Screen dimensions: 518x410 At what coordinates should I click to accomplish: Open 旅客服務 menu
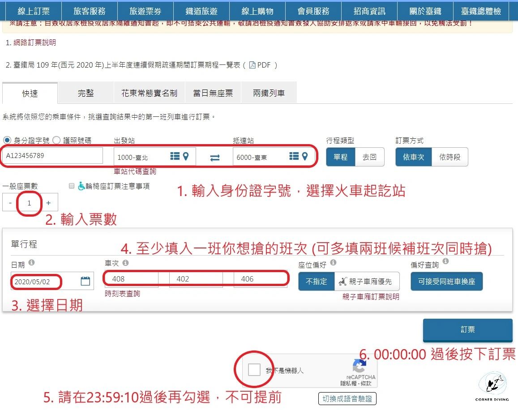point(90,11)
